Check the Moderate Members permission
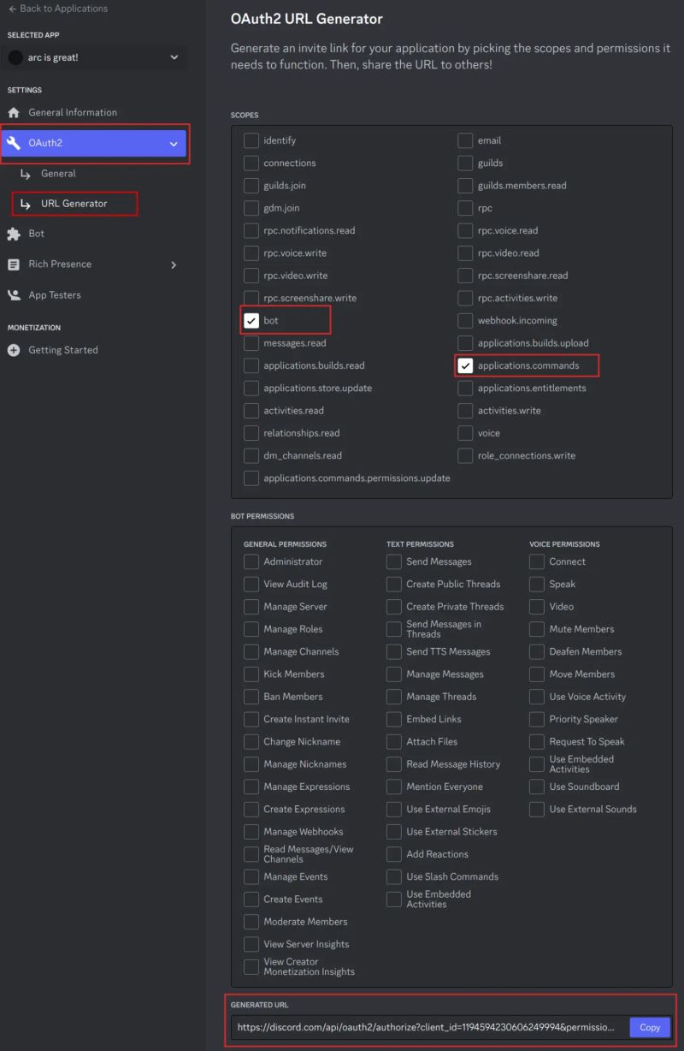This screenshot has width=684, height=1051. click(251, 922)
